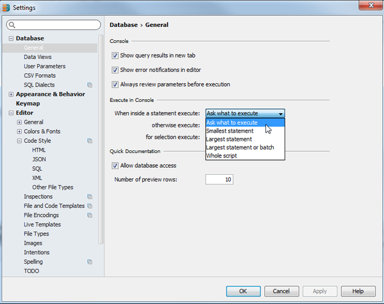Click the search magnifier icon in settings search
Screen dimensions: 384x304
tap(12, 25)
